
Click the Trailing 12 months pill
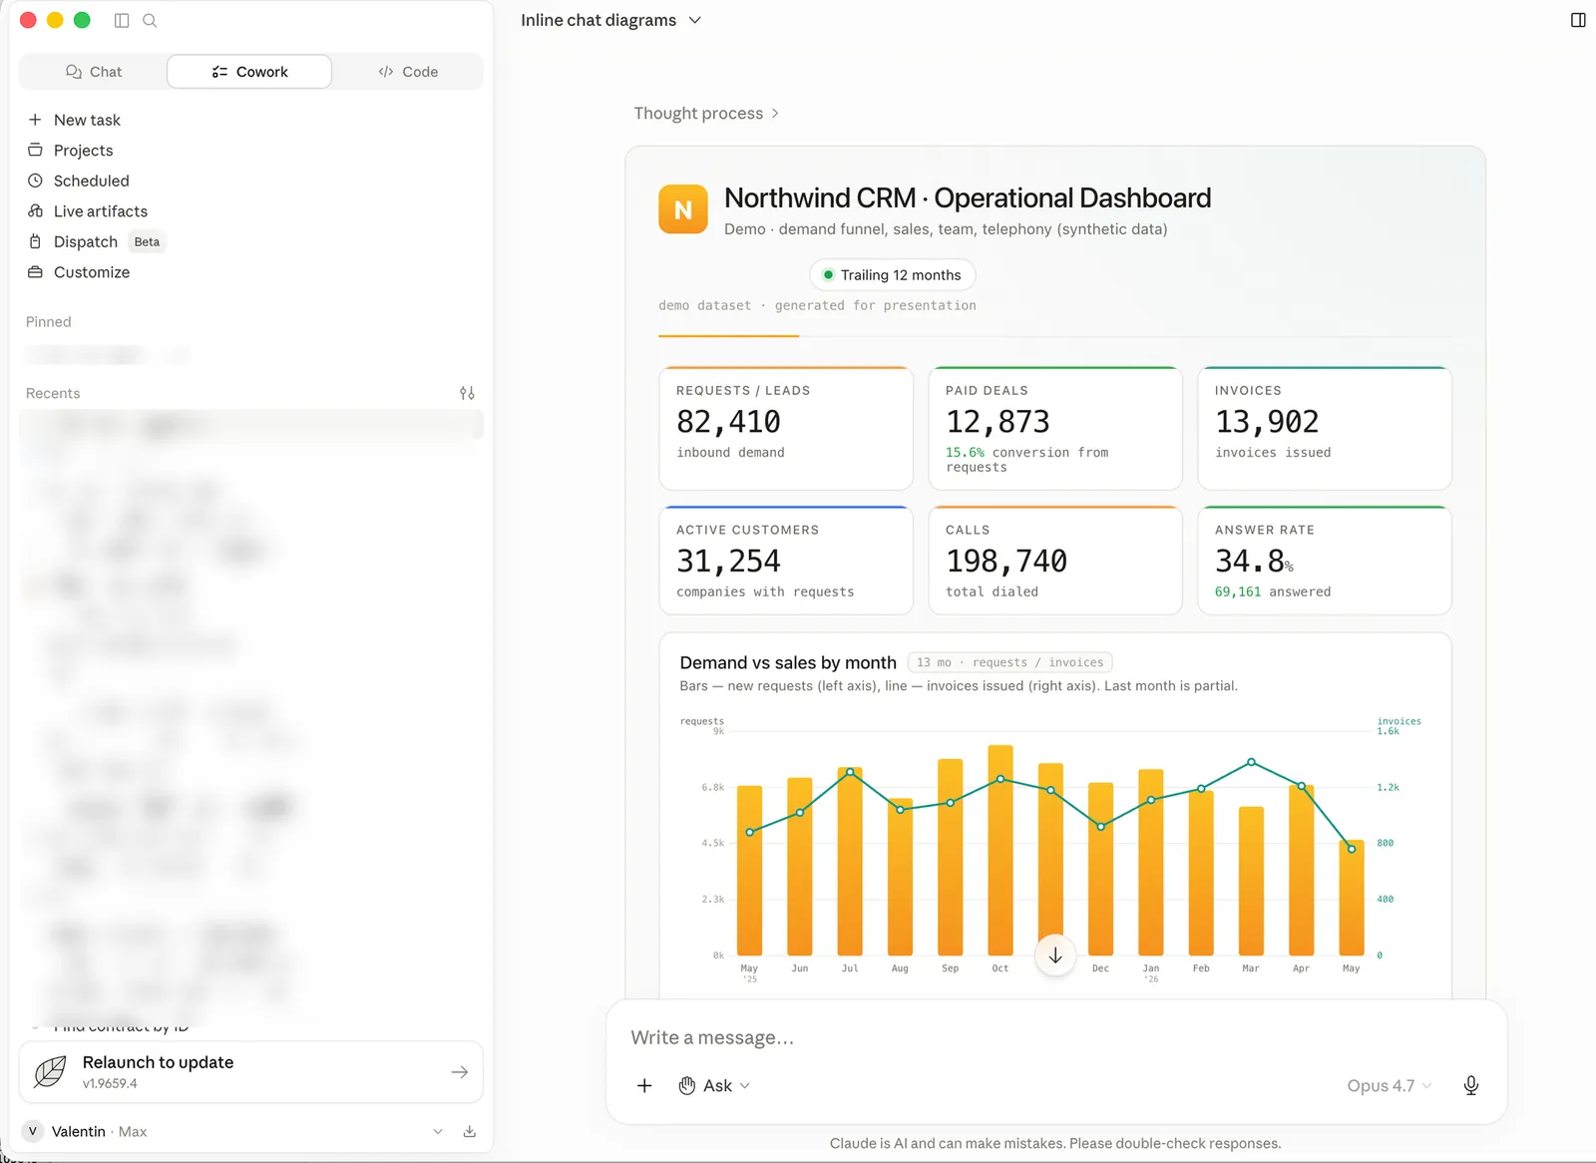click(x=892, y=275)
